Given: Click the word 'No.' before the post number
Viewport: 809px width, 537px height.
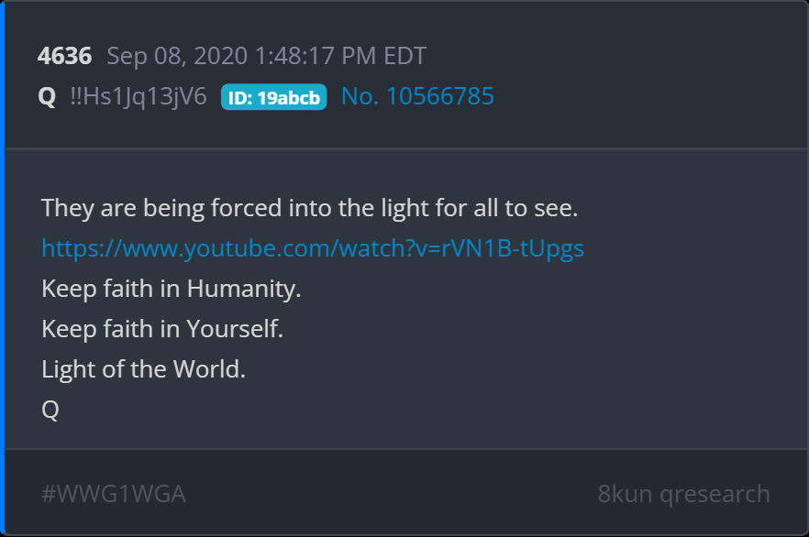Looking at the screenshot, I should (360, 96).
